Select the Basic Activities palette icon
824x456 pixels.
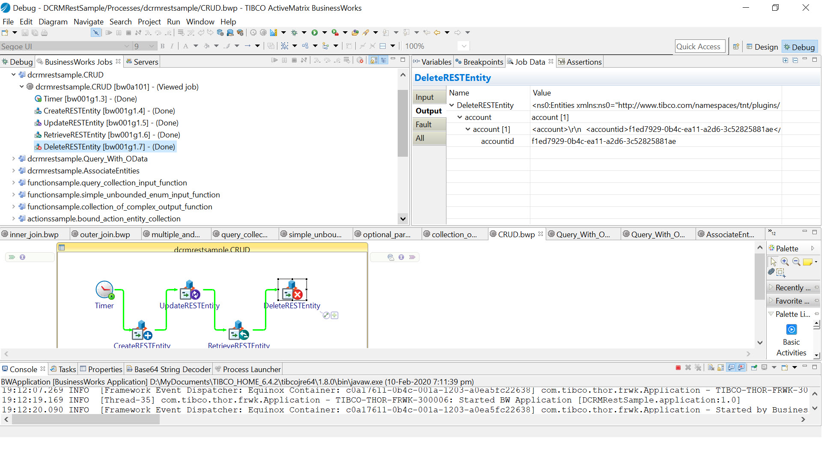[x=791, y=330]
